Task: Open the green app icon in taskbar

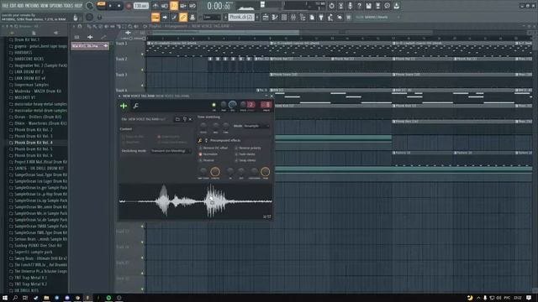Action: click(x=108, y=298)
